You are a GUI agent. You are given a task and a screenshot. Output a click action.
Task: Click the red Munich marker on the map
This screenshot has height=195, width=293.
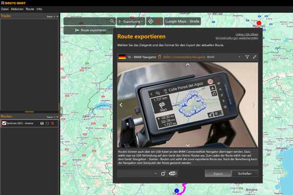coord(259,23)
